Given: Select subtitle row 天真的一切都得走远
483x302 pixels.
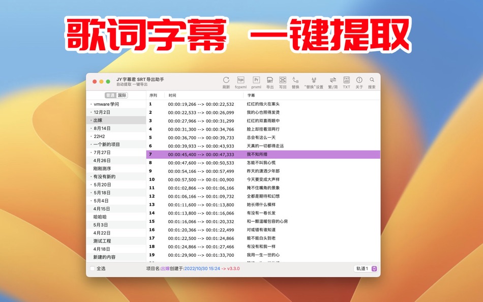Looking at the screenshot, I should 263,146.
